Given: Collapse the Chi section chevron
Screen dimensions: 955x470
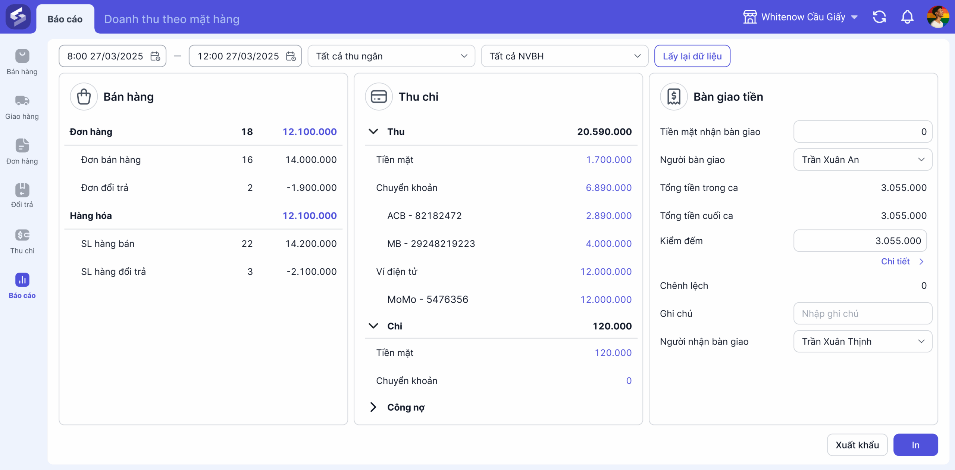Looking at the screenshot, I should (373, 326).
